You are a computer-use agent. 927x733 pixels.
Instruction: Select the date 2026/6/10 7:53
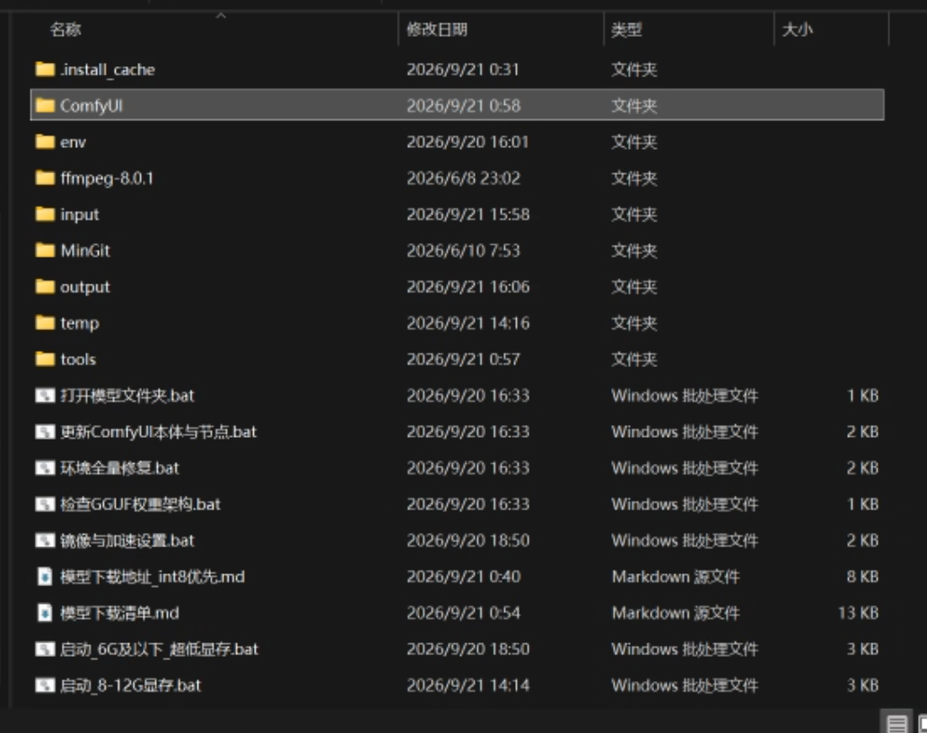coord(463,250)
